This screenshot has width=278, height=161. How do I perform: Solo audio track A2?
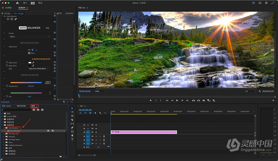coord(100,140)
